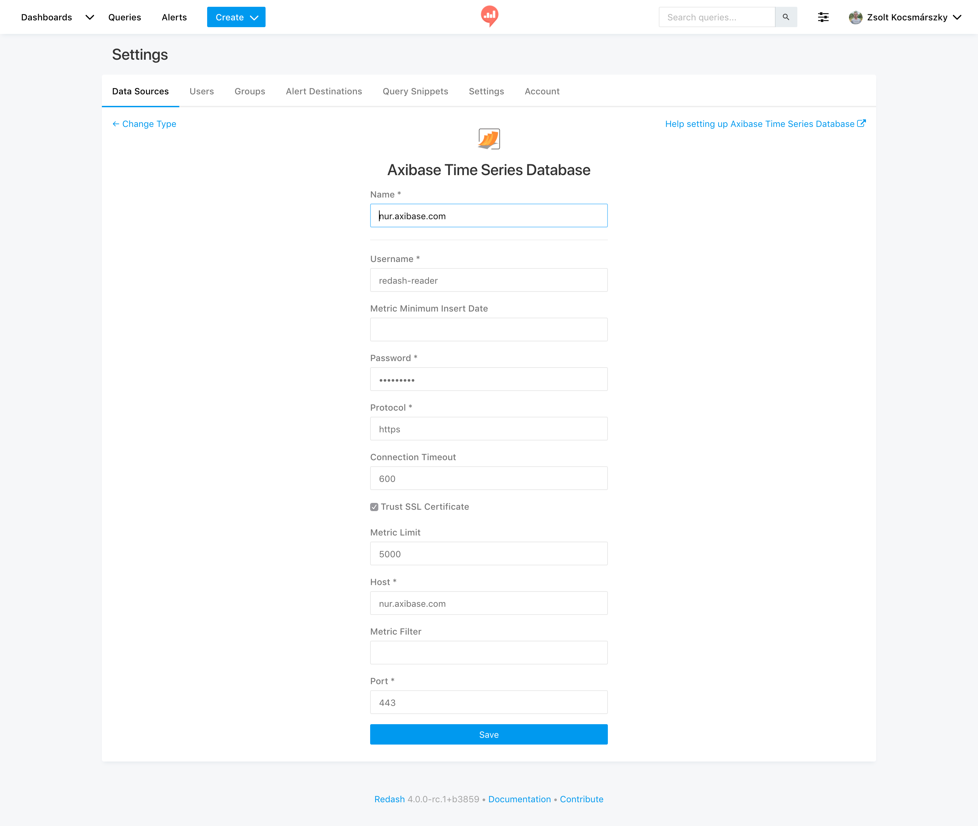Open settings via sliders icon

tap(823, 17)
